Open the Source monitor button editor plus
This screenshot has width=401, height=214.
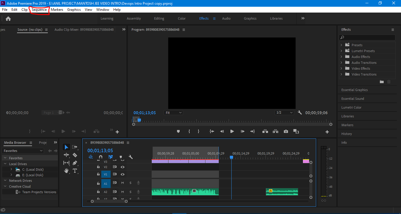coord(117,132)
